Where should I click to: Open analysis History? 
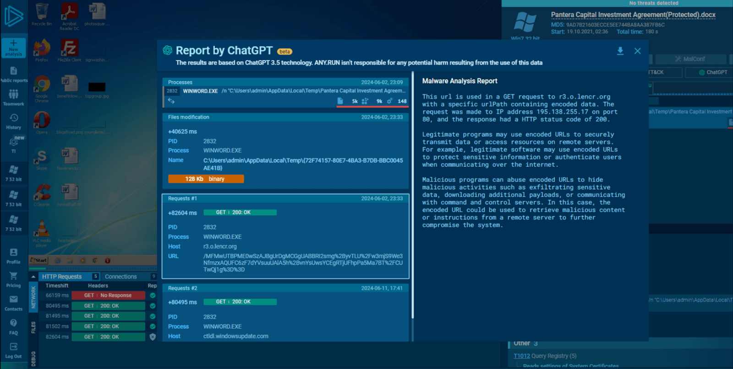(x=14, y=121)
